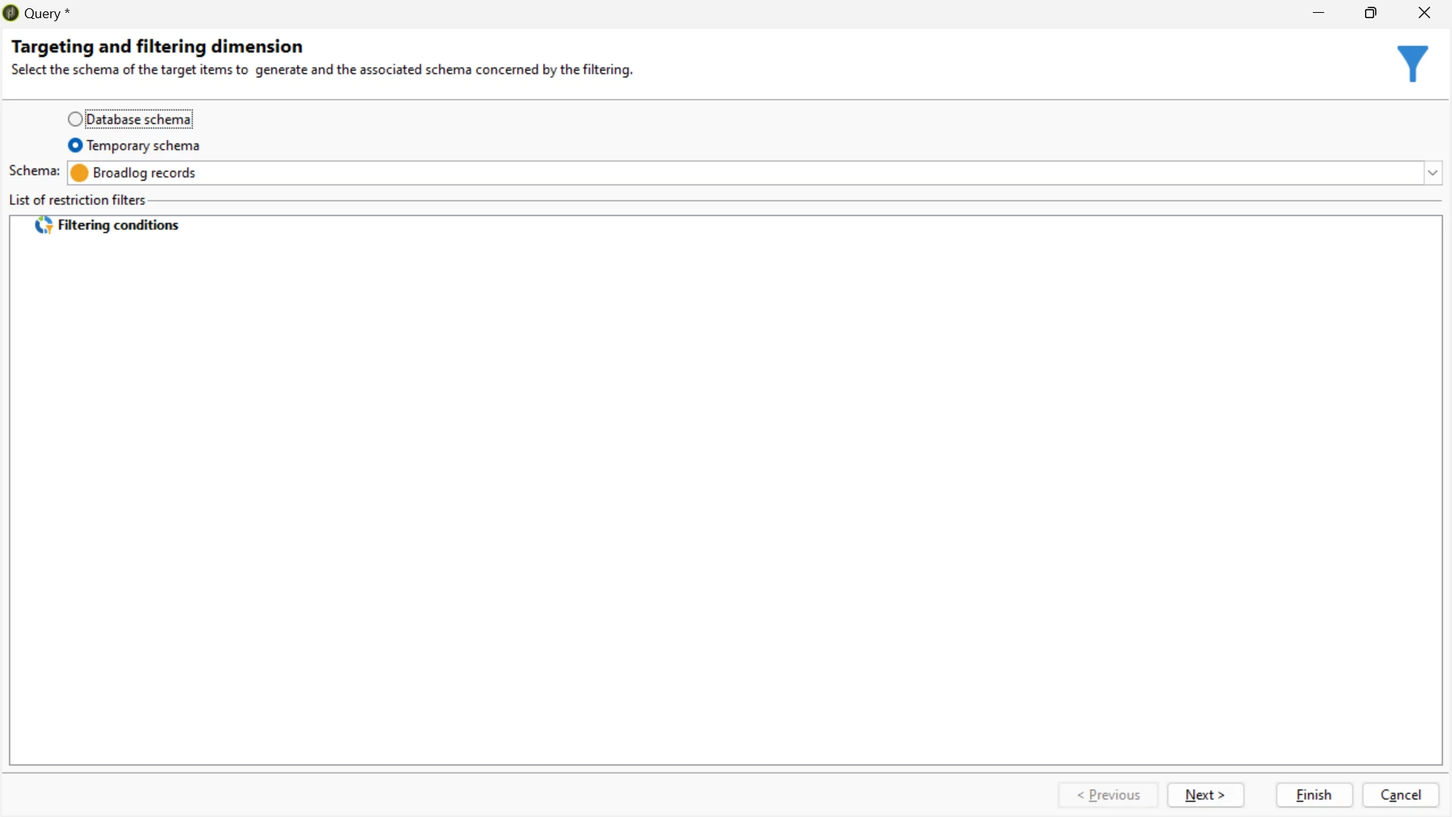Screen dimensions: 1452x817
Task: Cancel the query wizard
Action: click(1401, 795)
